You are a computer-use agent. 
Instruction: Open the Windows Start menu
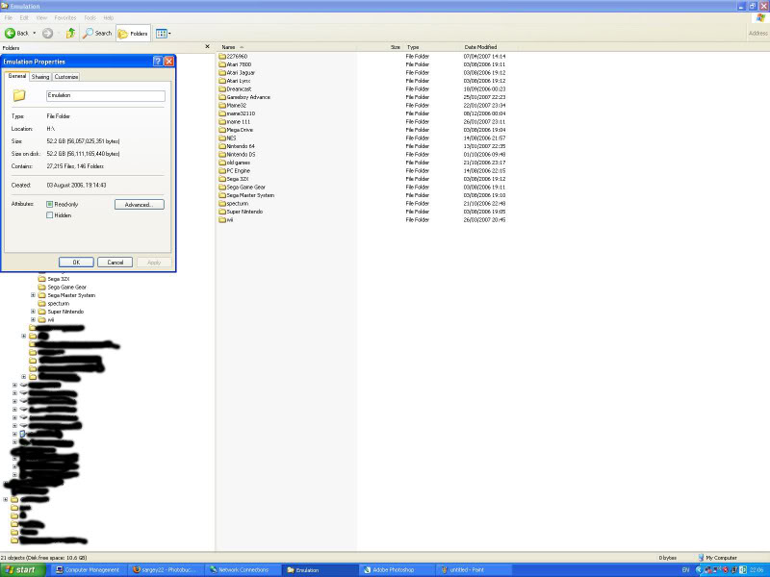pos(19,570)
